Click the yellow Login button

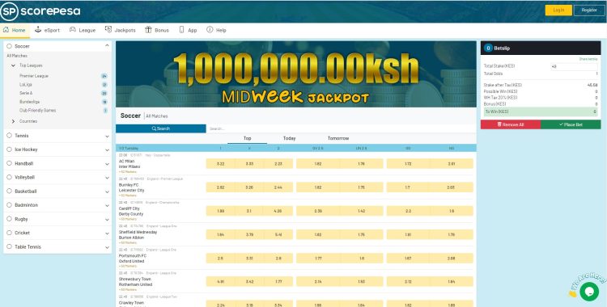click(558, 10)
